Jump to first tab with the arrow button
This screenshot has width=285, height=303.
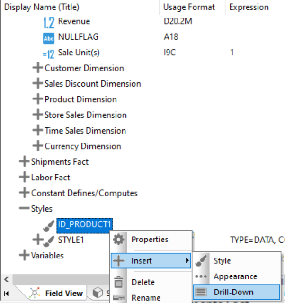[x=6, y=294]
